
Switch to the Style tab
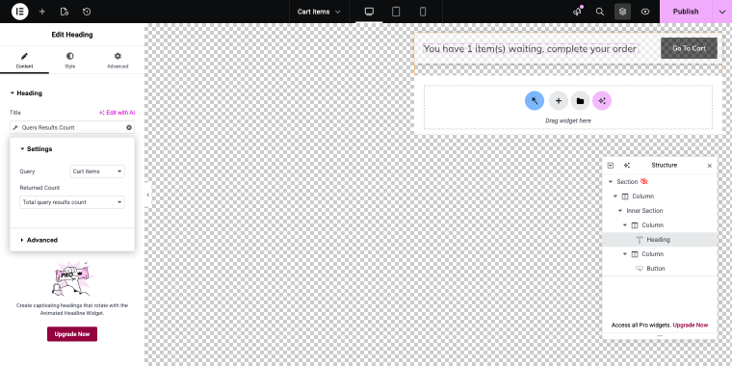70,61
